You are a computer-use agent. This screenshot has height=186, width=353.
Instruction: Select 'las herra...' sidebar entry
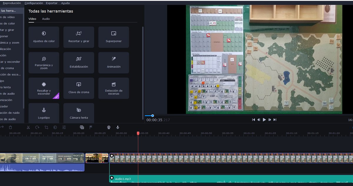pyautogui.click(x=12, y=11)
